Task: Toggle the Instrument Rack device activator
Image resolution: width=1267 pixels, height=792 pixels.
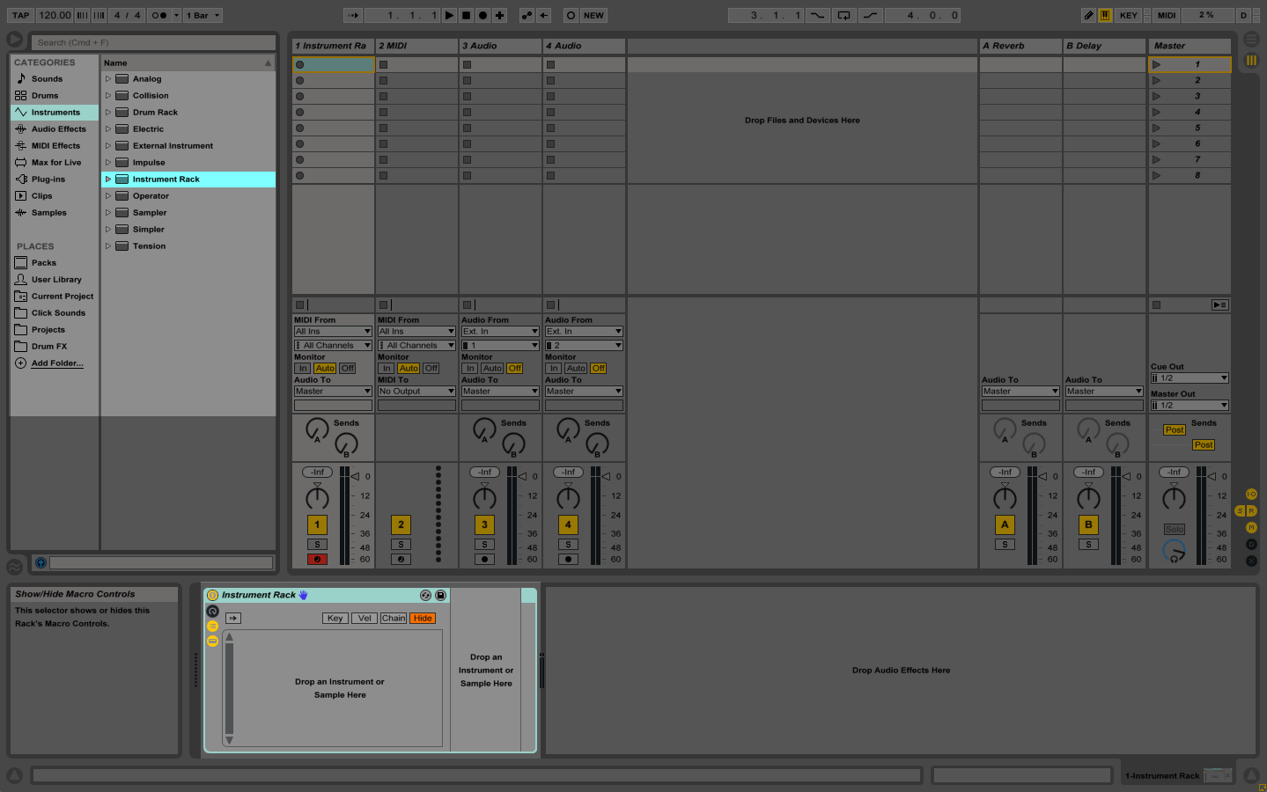Action: coord(212,596)
